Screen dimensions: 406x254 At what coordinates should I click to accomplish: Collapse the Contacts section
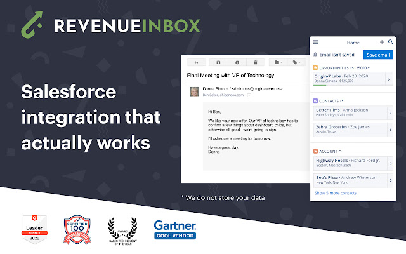(341, 100)
